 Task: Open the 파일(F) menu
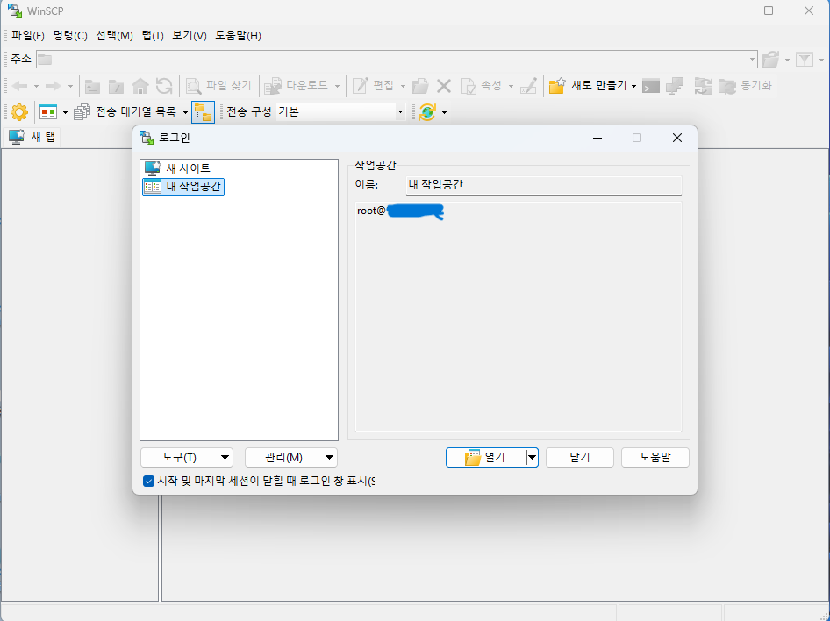click(27, 36)
